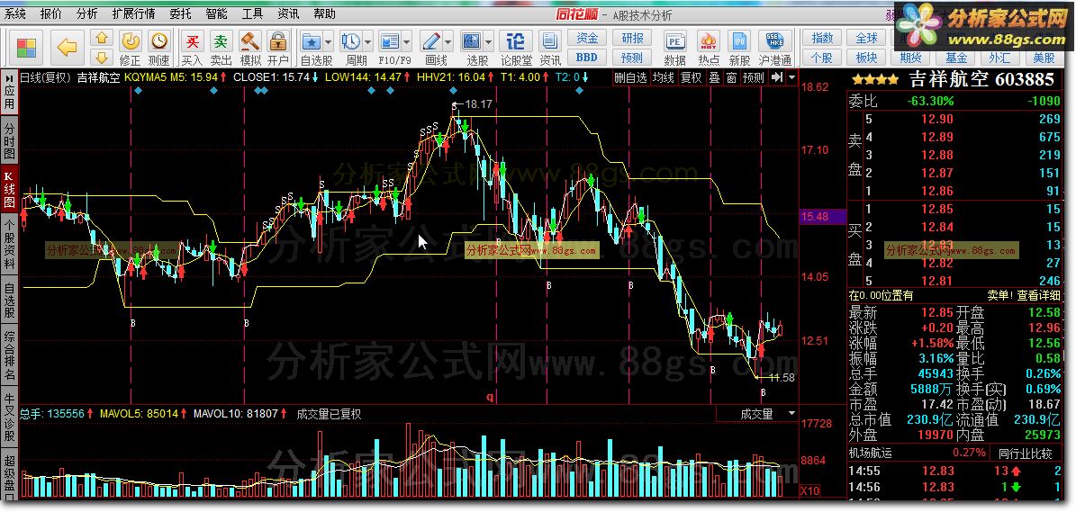This screenshot has height=512, width=1076.
Task: Click the skip-to-end arrow icon in chart toolbar
Action: 777,77
